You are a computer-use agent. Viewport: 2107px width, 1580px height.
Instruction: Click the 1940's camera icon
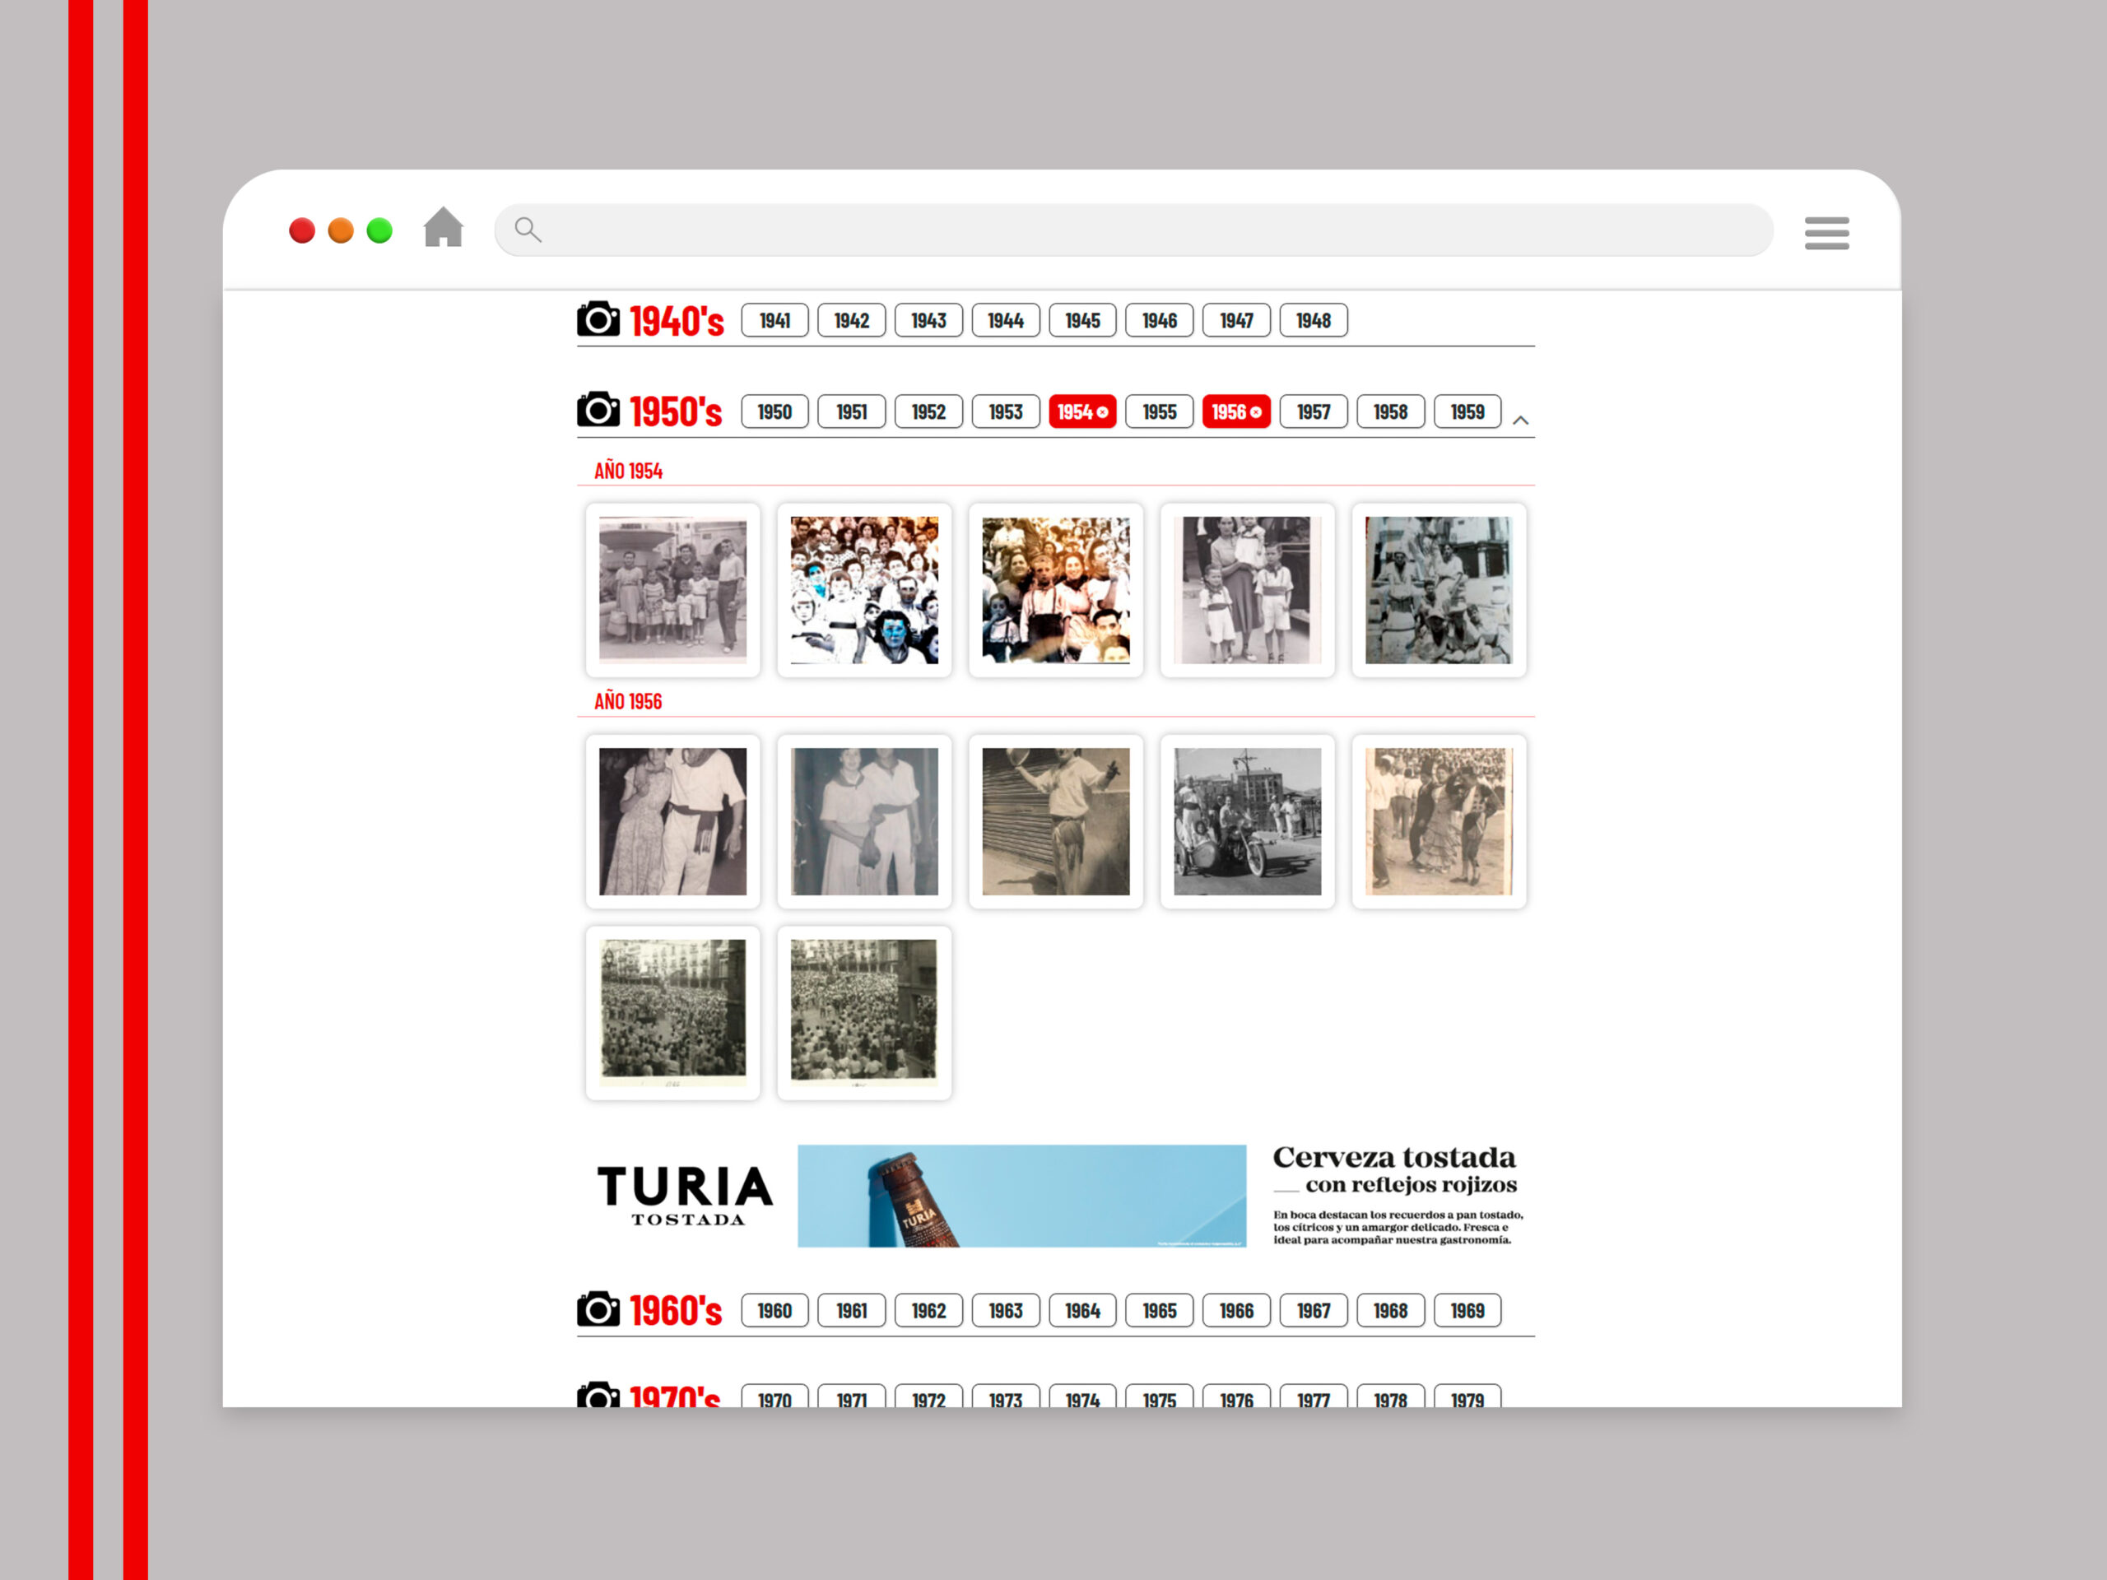click(598, 319)
